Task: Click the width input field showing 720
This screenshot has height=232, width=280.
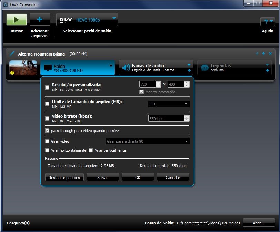Action: [x=148, y=84]
